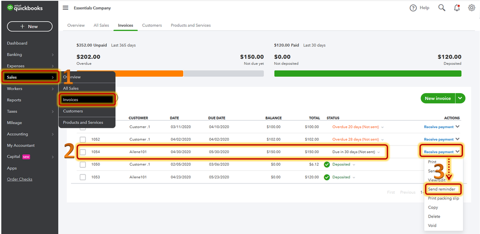Image resolution: width=480 pixels, height=234 pixels.
Task: Expand the Taxes sidebar chevron
Action: (52, 112)
